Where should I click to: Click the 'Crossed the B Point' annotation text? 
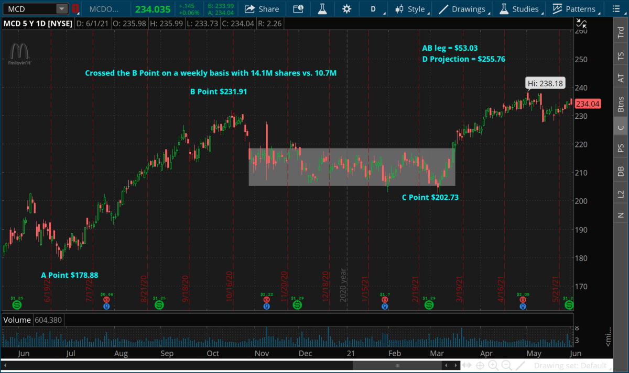coord(211,73)
